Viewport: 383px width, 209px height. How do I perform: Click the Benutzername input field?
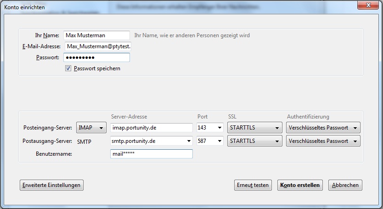pyautogui.click(x=152, y=154)
